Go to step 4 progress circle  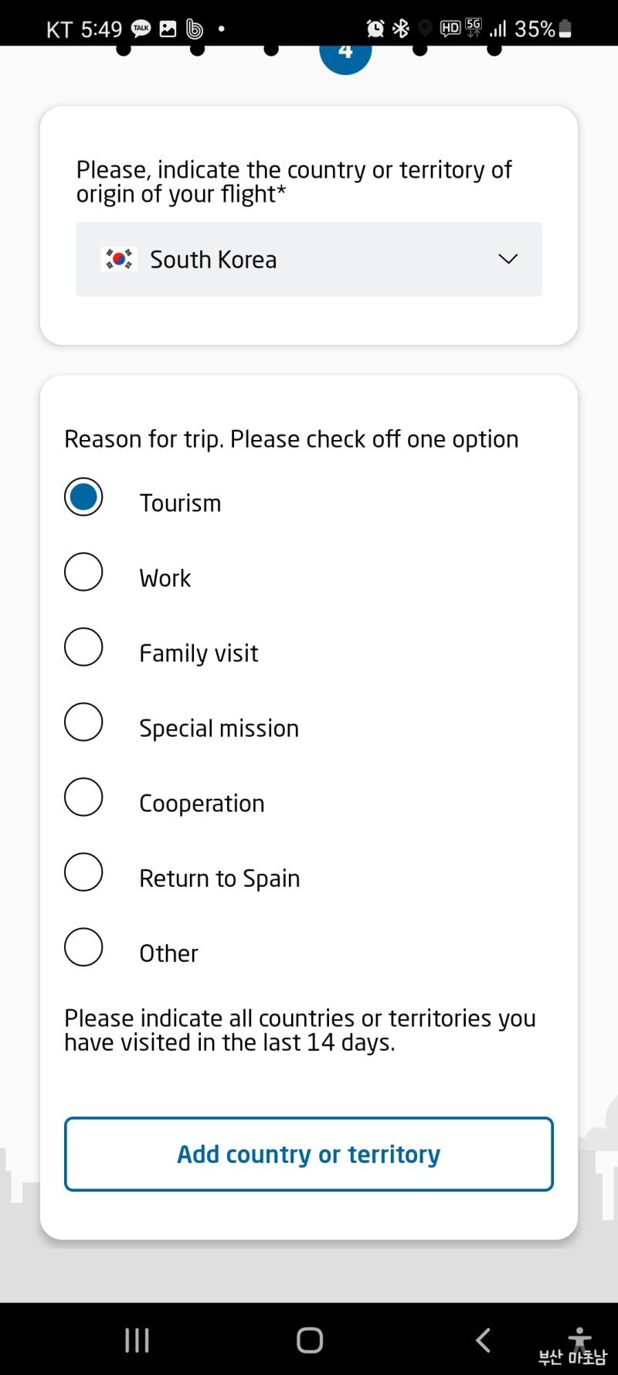point(345,53)
